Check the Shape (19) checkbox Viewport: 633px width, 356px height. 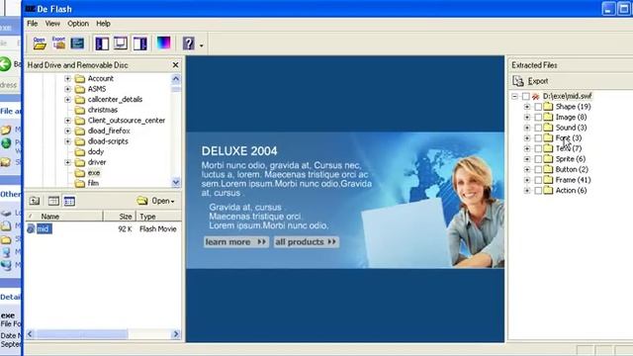(x=538, y=107)
